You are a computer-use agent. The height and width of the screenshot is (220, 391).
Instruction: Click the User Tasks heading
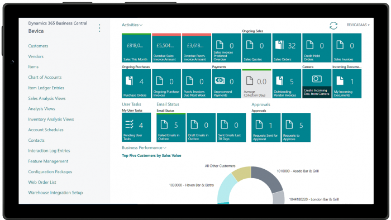(131, 104)
